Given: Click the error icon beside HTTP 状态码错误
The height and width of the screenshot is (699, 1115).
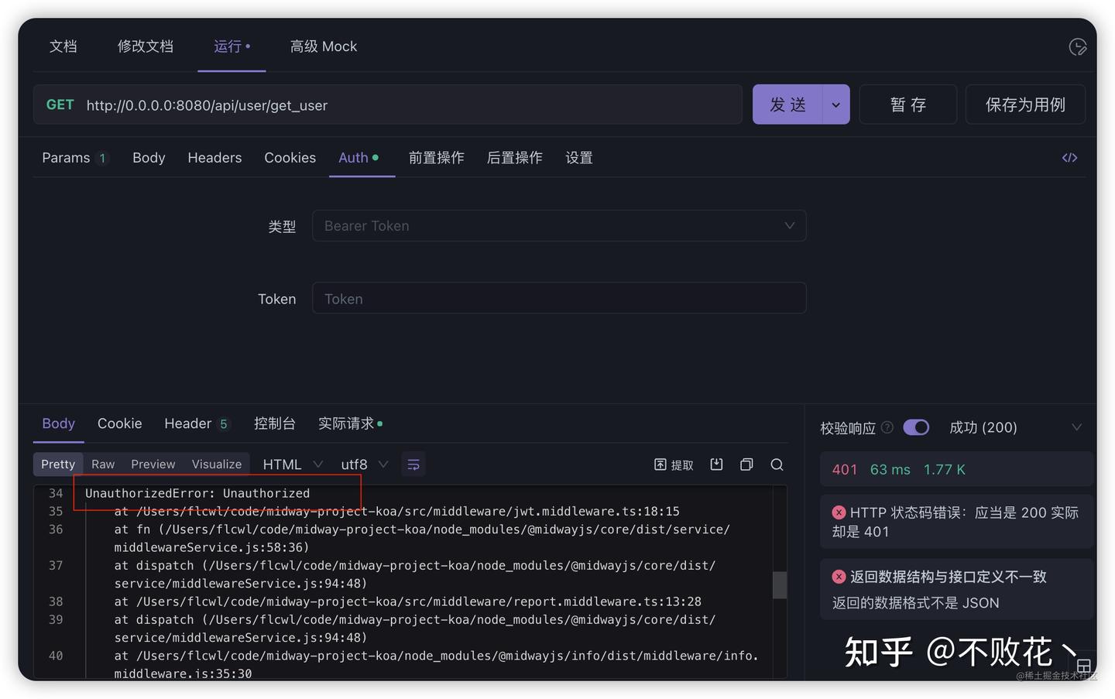Looking at the screenshot, I should 839,512.
